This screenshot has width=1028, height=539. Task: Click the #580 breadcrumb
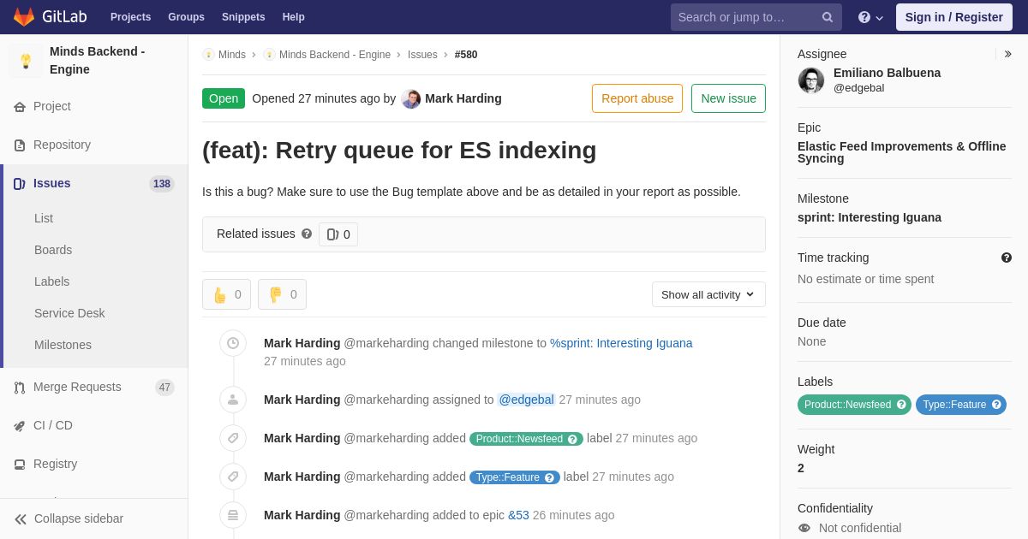click(x=466, y=55)
